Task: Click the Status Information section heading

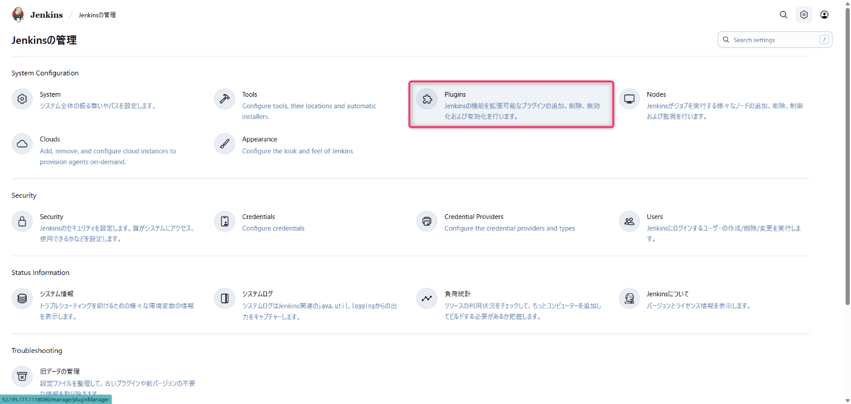Action: tap(40, 273)
